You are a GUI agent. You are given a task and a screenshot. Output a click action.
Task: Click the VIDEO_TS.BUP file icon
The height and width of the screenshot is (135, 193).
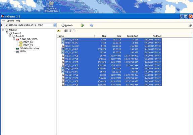pos(63,39)
